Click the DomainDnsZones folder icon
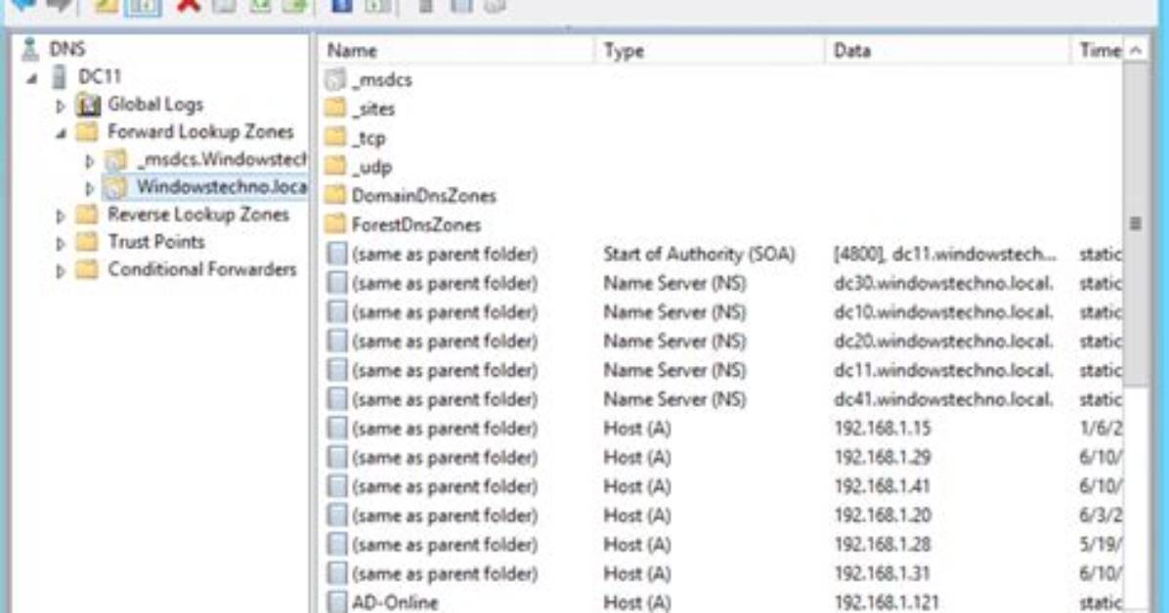The image size is (1169, 613). click(x=336, y=196)
